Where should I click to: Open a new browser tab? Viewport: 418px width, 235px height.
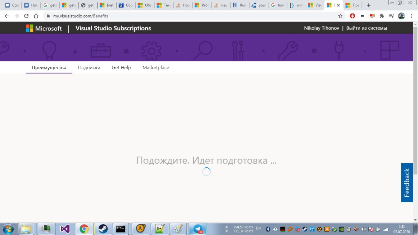click(369, 5)
